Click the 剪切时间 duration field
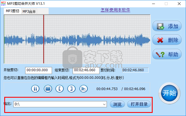This screenshot has height=116, width=186. coord(135,70)
